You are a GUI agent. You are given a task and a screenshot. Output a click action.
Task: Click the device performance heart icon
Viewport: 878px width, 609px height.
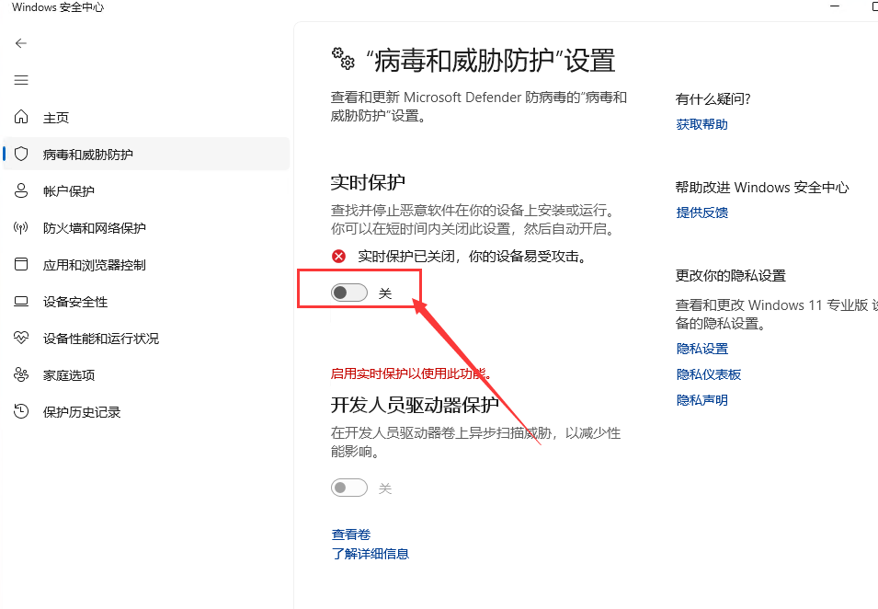(x=21, y=339)
